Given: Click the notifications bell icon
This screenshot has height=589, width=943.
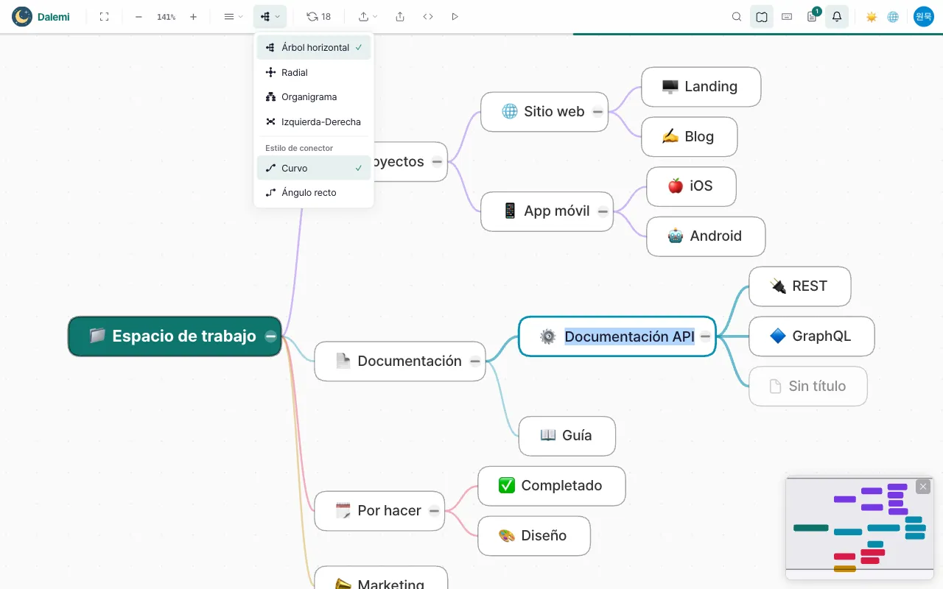Looking at the screenshot, I should point(837,16).
